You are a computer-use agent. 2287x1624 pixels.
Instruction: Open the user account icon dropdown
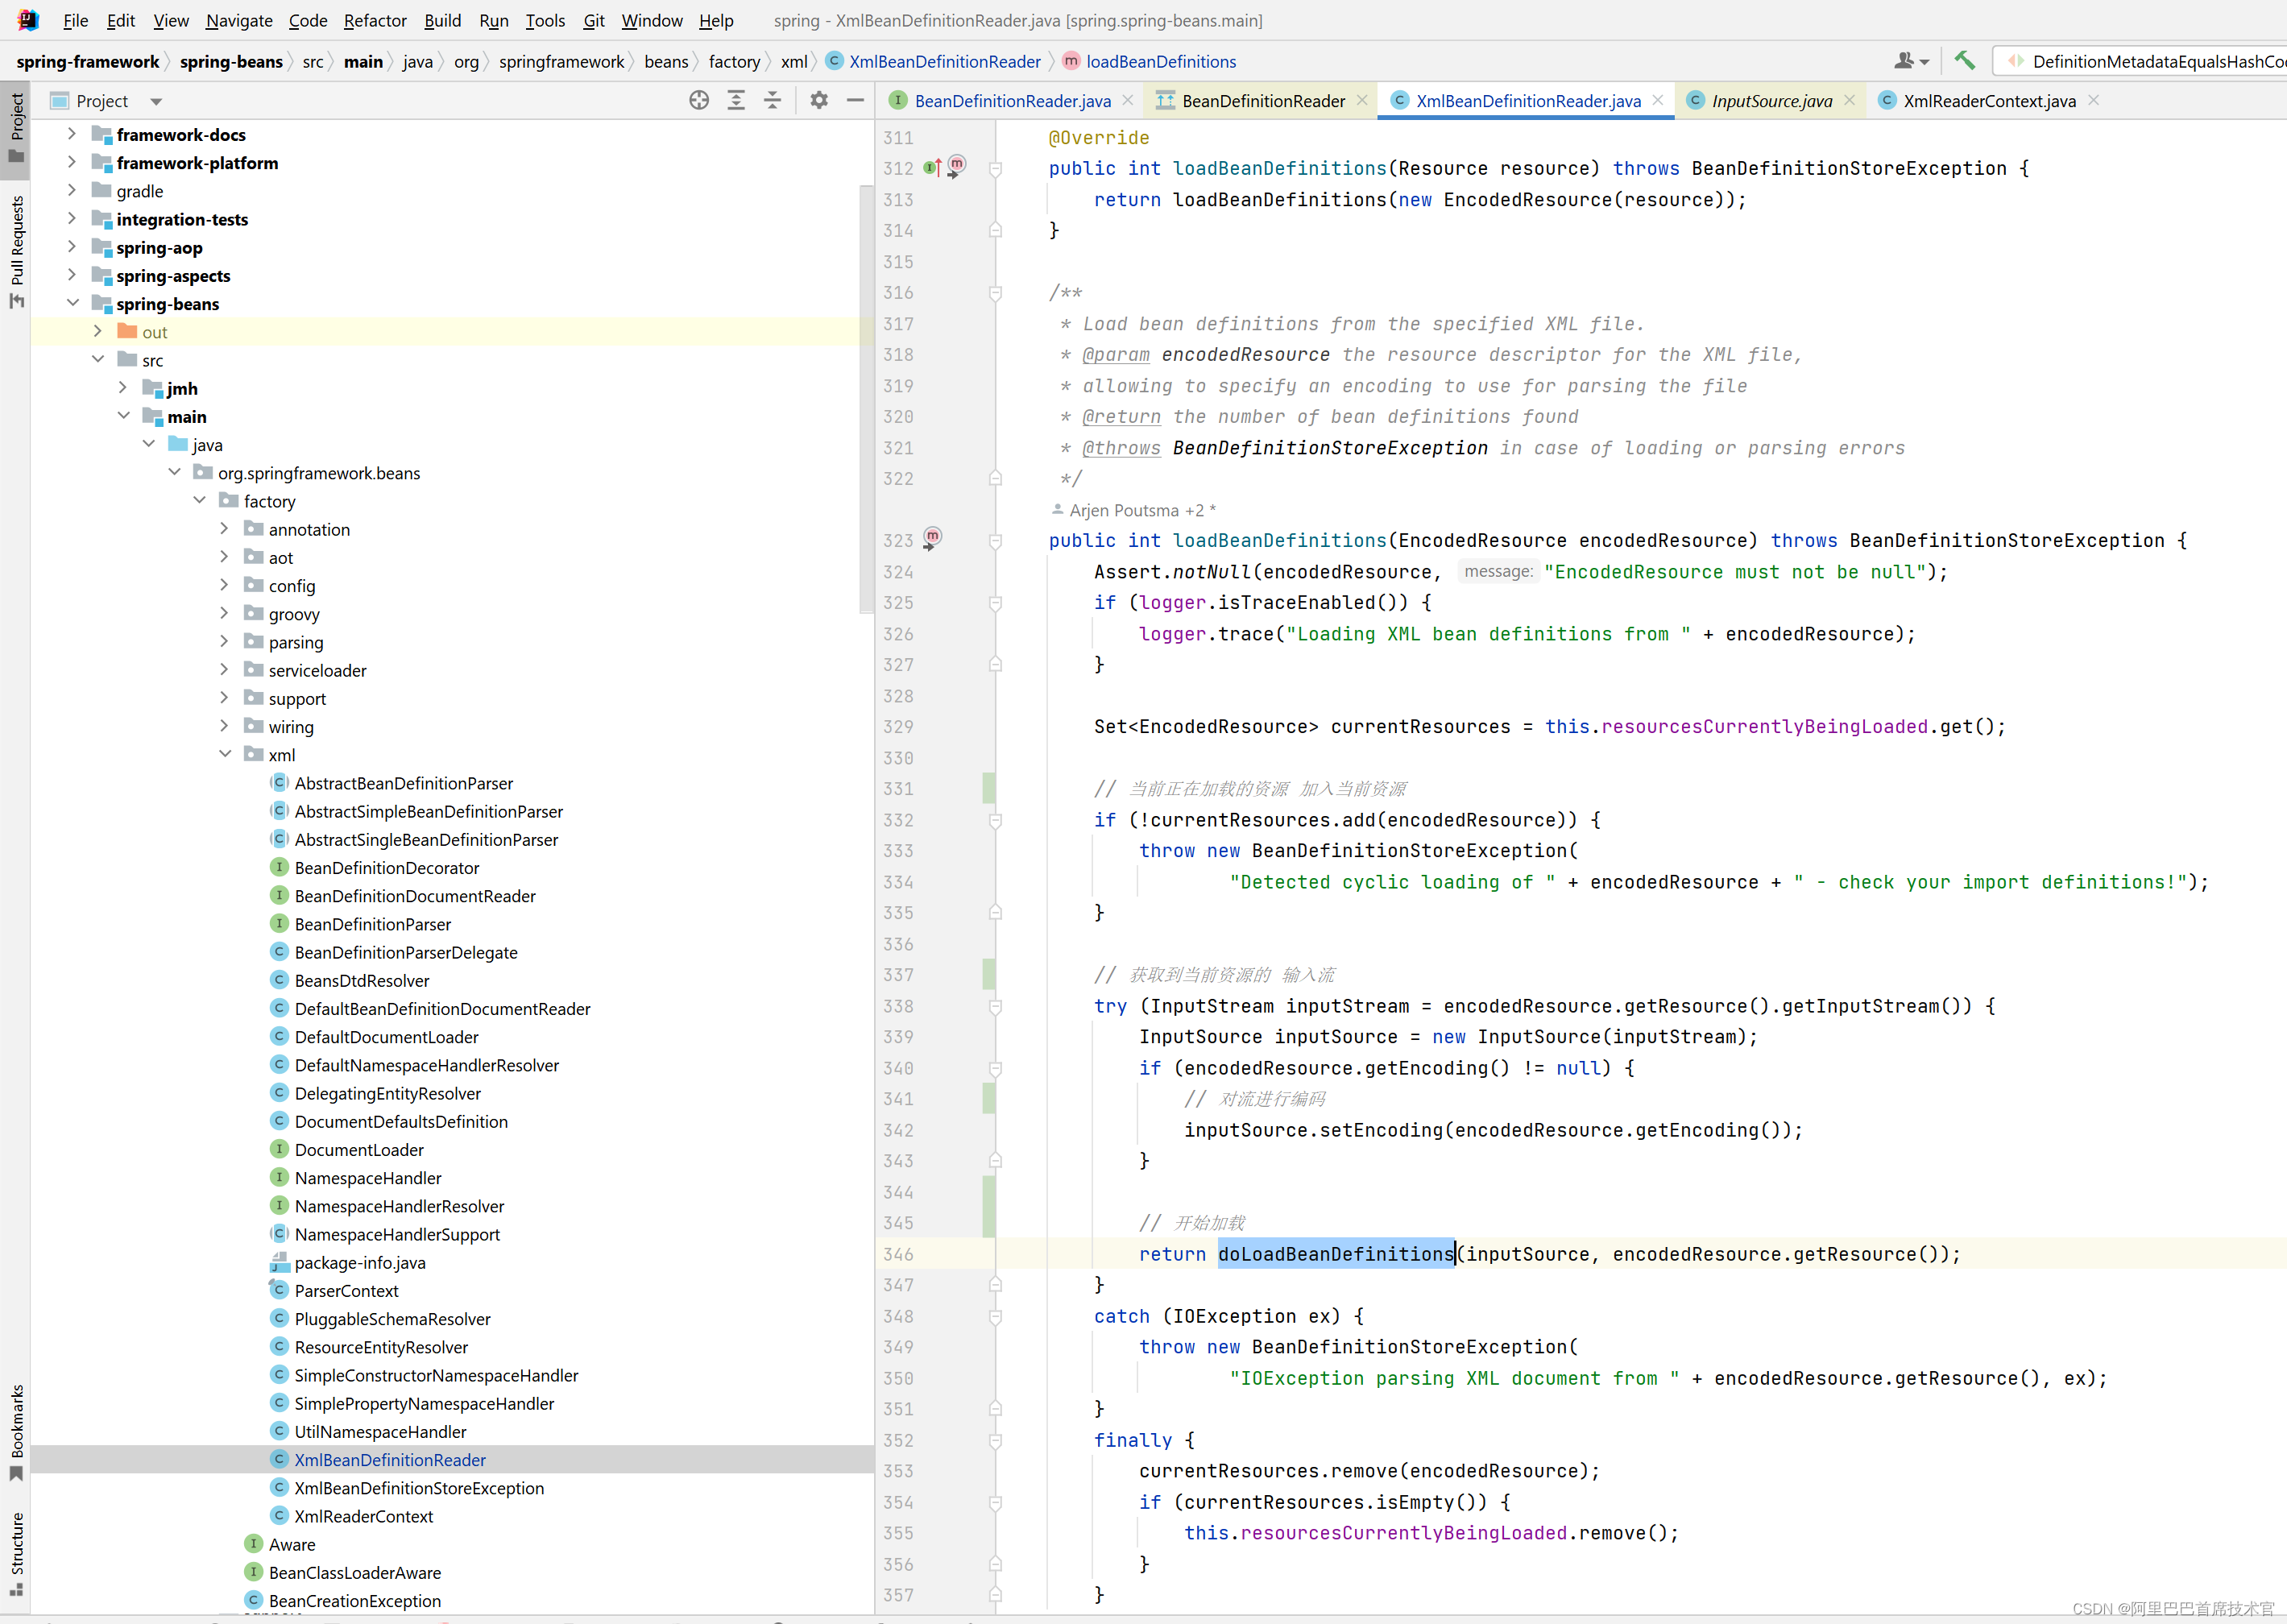point(1911,61)
